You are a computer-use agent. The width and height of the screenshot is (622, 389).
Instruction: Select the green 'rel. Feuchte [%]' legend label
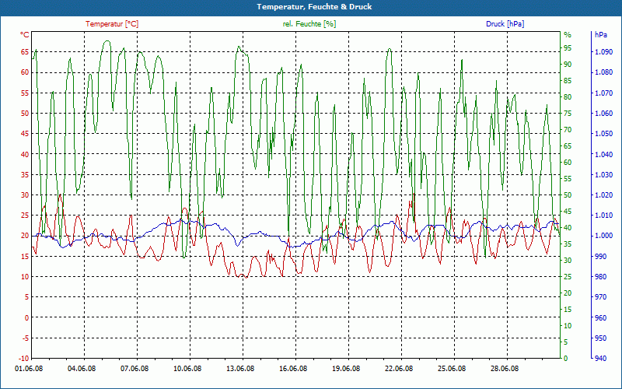(309, 24)
